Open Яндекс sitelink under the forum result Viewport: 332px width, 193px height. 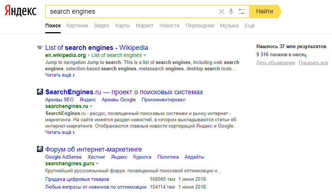119,157
